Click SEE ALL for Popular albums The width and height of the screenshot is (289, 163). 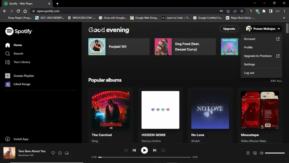(x=276, y=81)
